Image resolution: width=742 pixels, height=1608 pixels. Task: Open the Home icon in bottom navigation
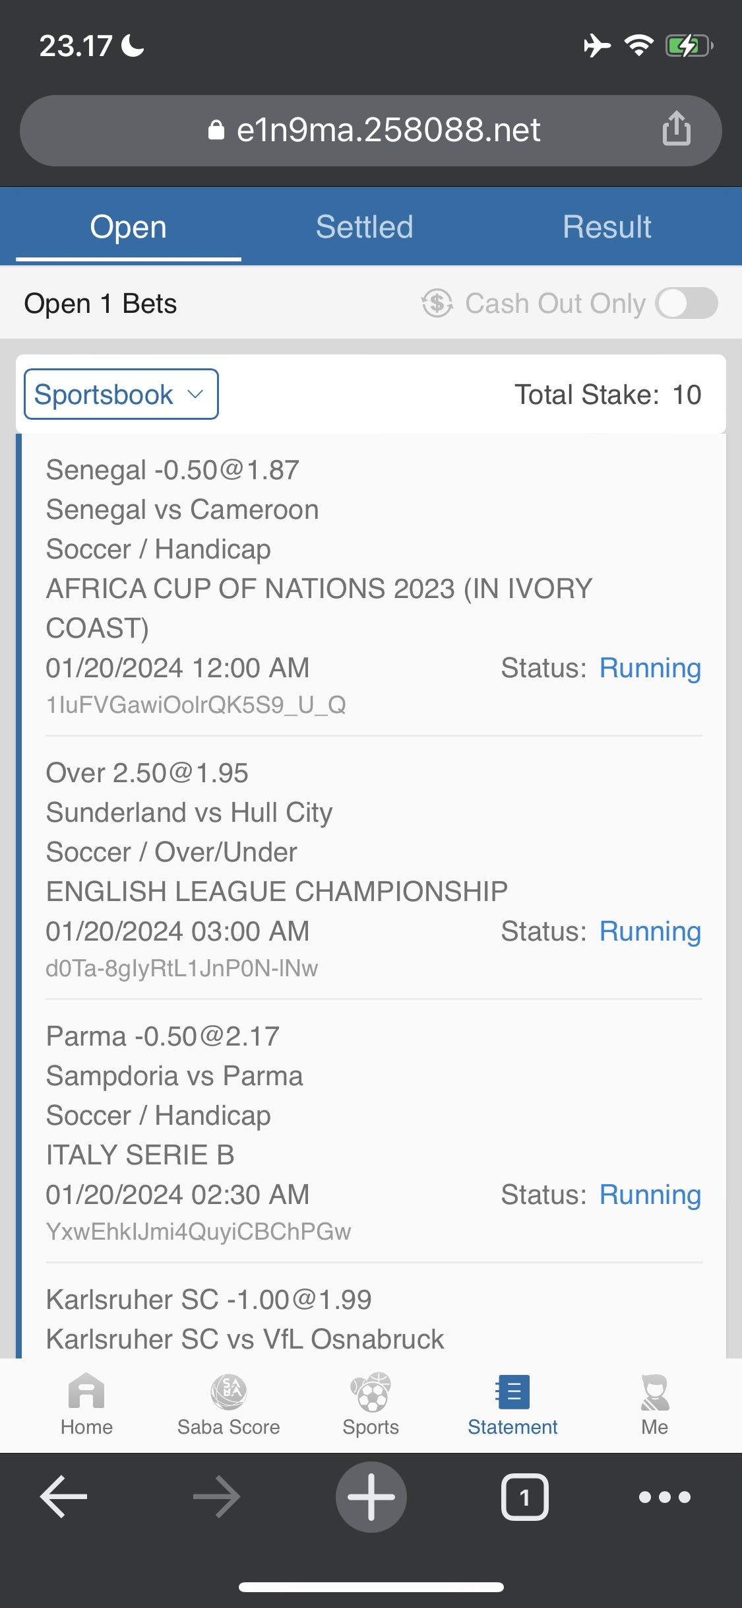tap(86, 1393)
